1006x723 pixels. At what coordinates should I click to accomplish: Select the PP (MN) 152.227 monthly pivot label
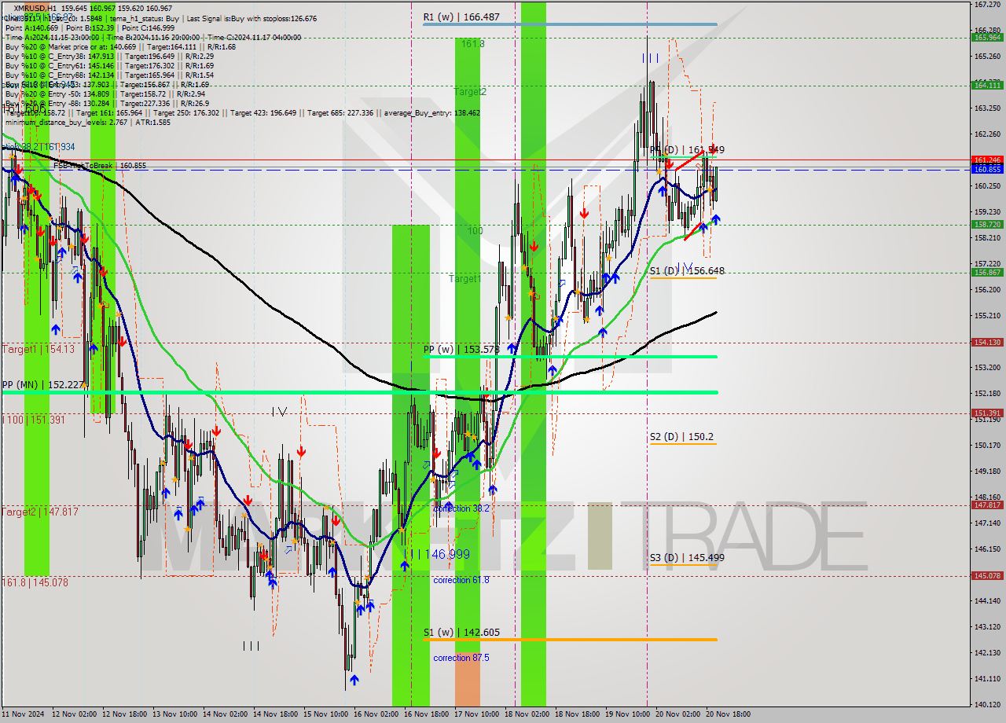point(42,385)
